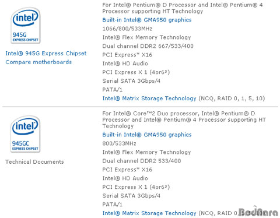Click the 800/533MHz bus speed text

tap(119, 143)
